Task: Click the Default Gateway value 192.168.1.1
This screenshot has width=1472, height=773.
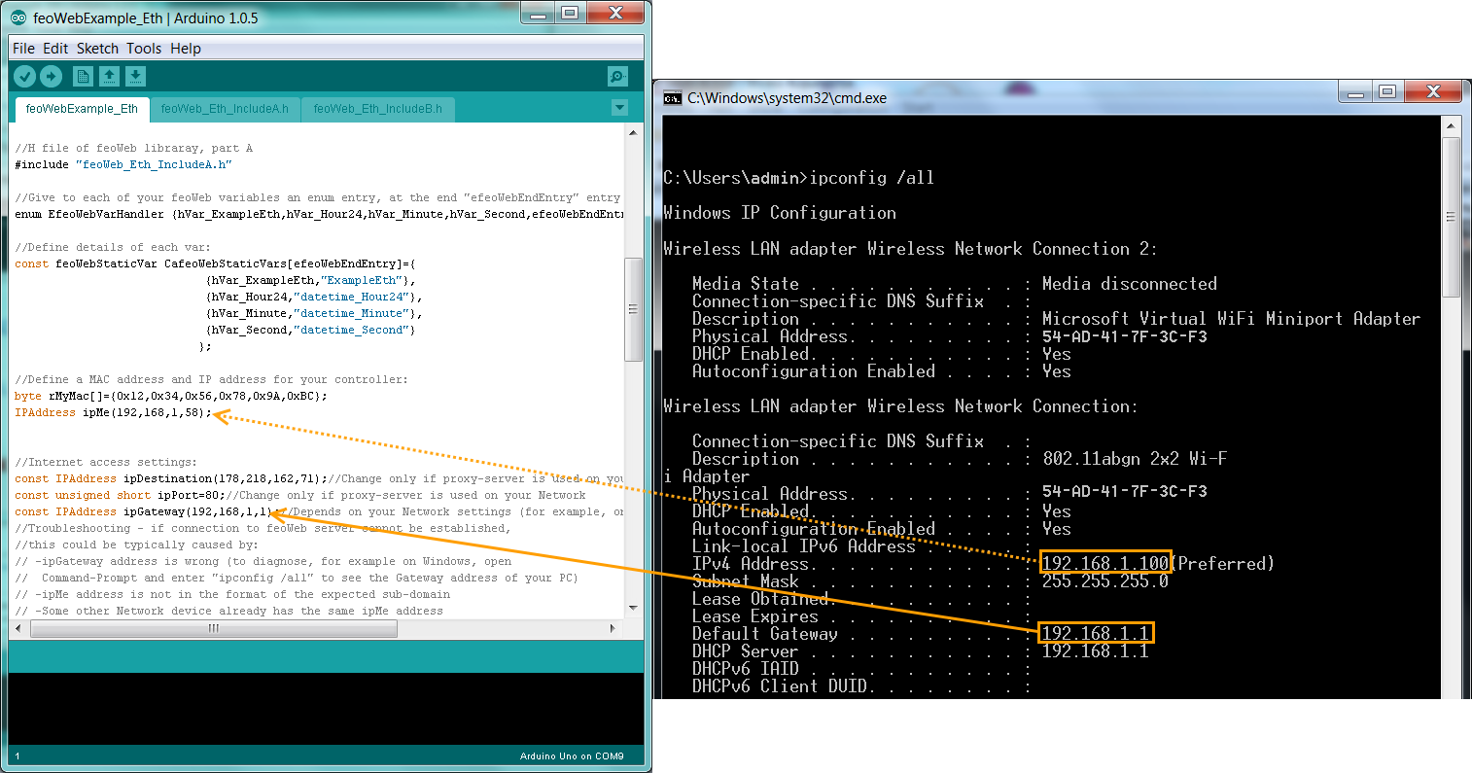Action: (x=1096, y=633)
